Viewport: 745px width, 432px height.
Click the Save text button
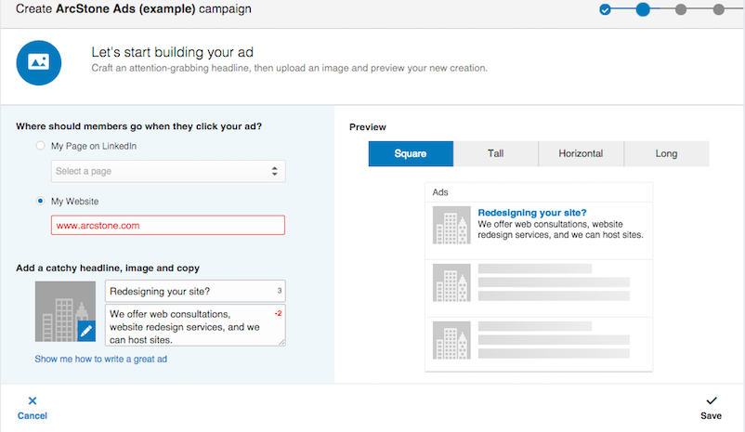(x=711, y=416)
